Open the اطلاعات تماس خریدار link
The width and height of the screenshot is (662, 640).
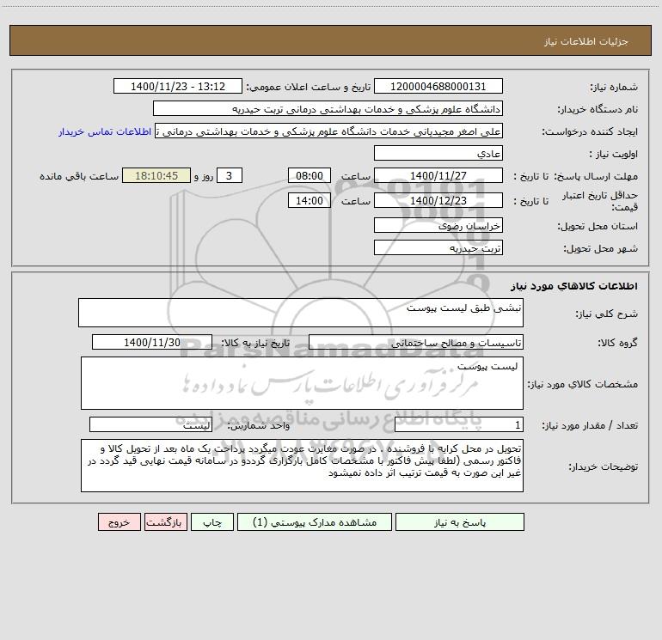click(105, 131)
